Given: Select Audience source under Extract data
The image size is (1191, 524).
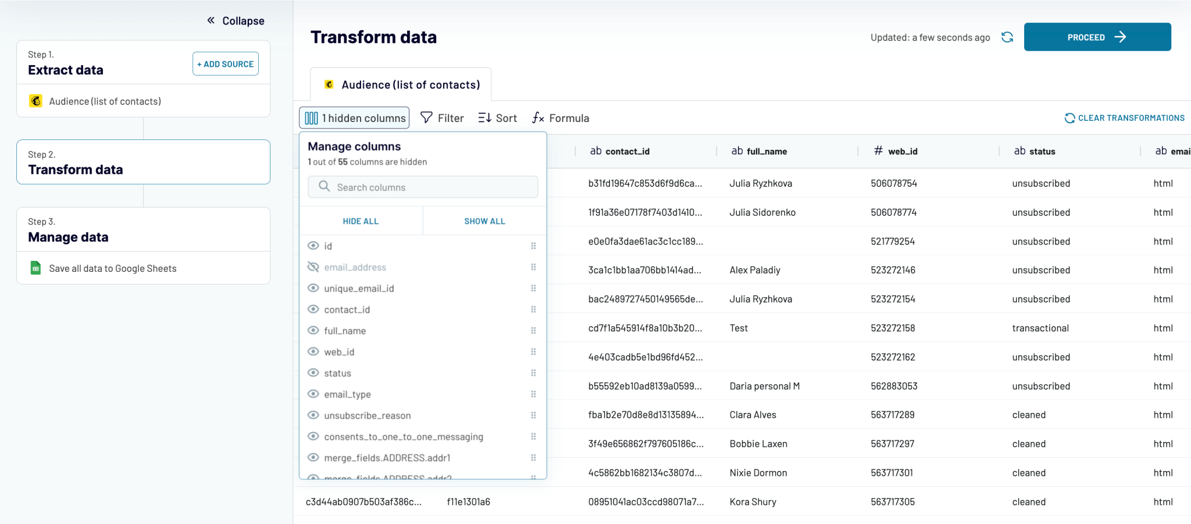Looking at the screenshot, I should (x=143, y=101).
